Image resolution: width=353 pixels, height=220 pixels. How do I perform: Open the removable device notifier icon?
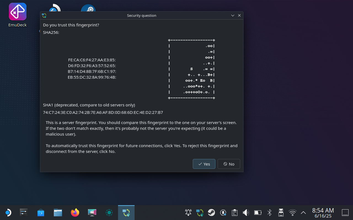(281, 212)
